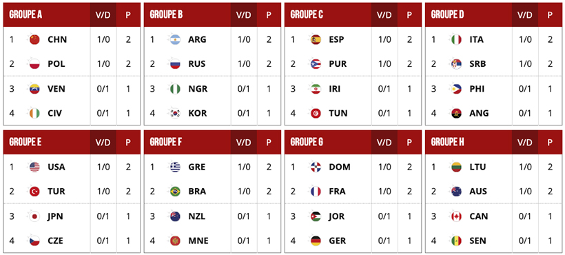Click the P column header in Groupe C
Viewport: 565px width, 255px height.
[x=409, y=14]
